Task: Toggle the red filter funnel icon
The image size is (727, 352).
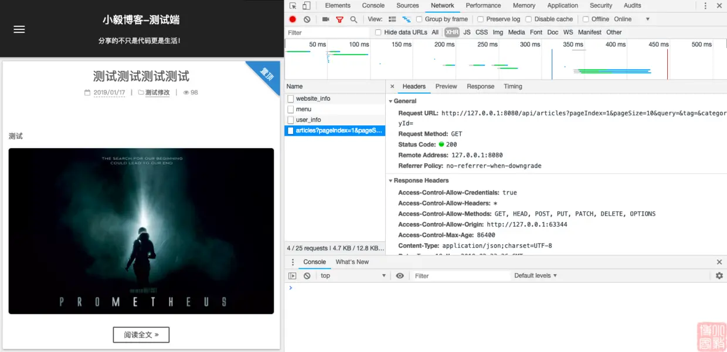Action: coord(339,19)
